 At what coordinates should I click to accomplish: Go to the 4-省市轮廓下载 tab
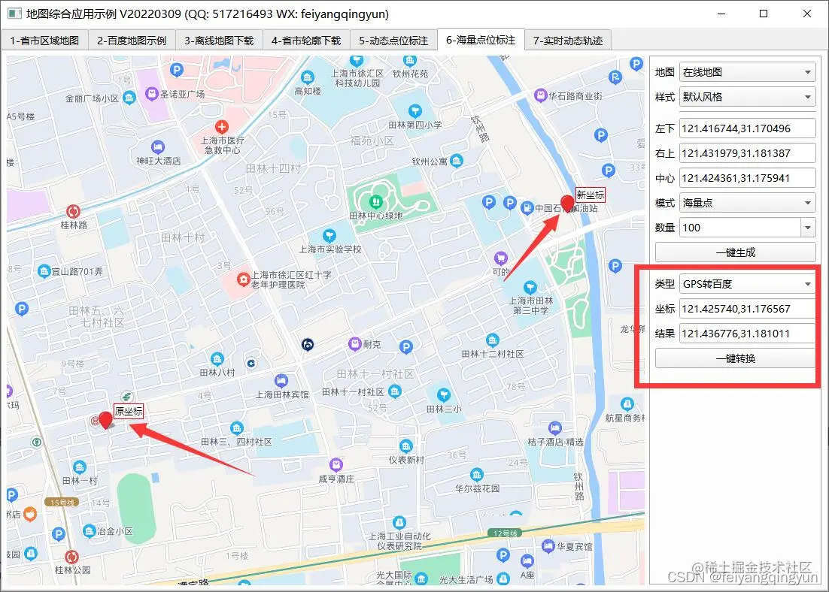(x=306, y=41)
